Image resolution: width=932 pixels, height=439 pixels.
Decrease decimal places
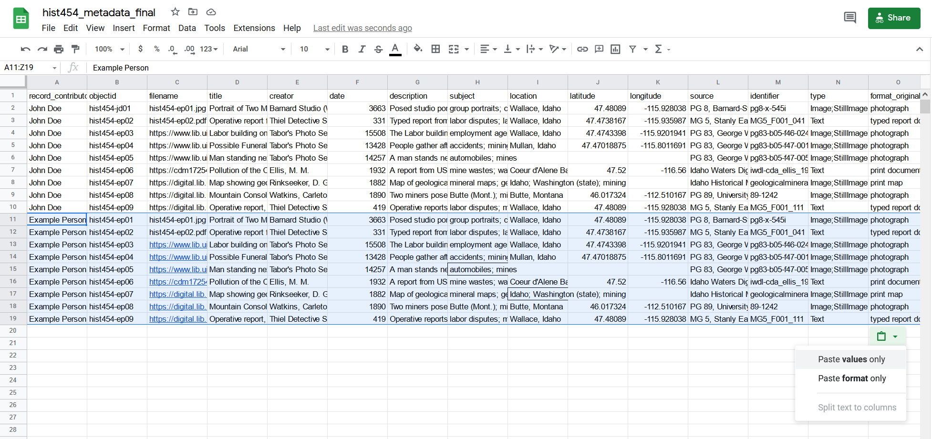[172, 49]
